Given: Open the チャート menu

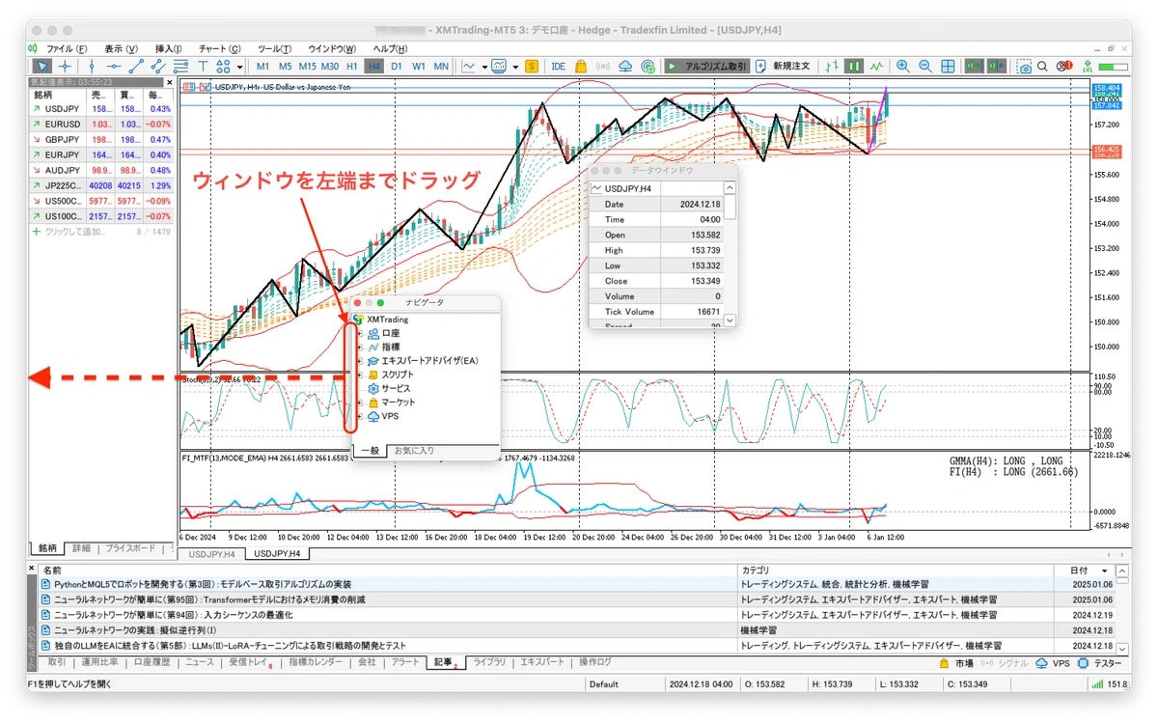Looking at the screenshot, I should (x=219, y=48).
